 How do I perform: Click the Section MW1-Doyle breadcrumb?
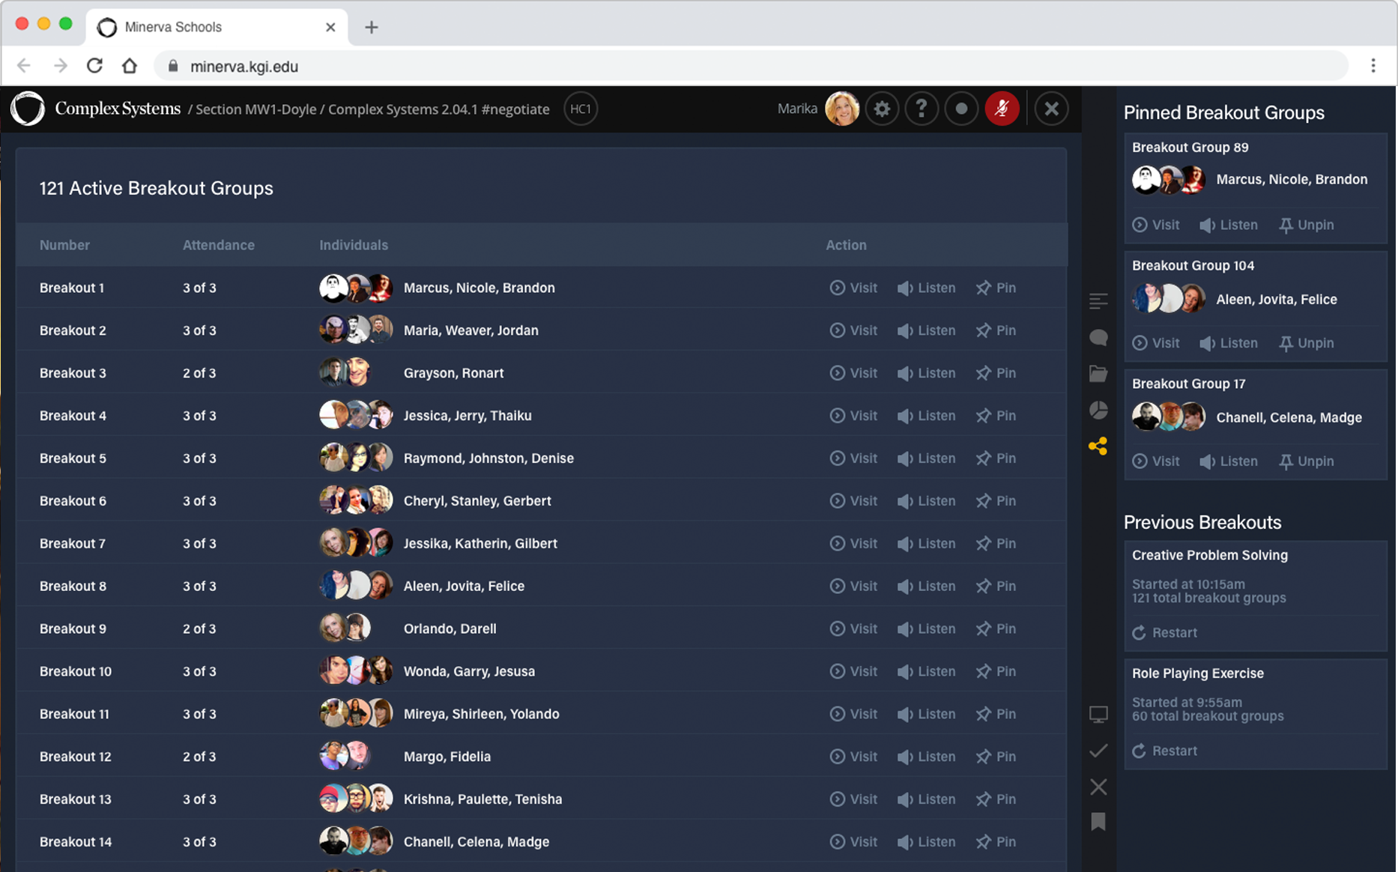(x=255, y=109)
